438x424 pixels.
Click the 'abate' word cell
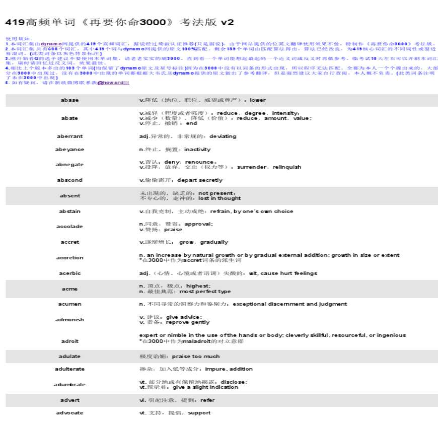(70, 118)
